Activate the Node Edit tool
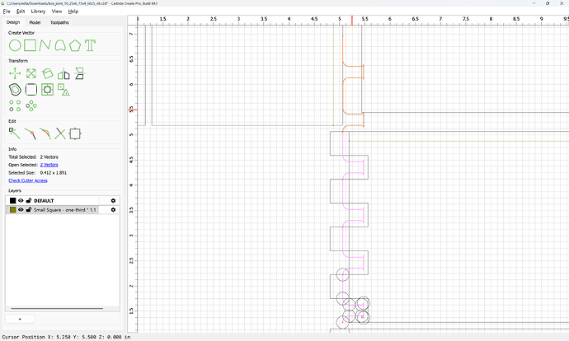 coord(15,133)
